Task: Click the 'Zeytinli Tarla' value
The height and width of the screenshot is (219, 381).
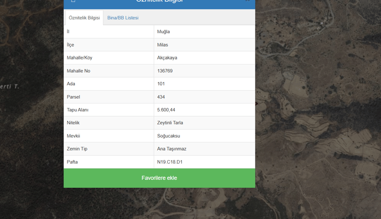Action: coord(170,122)
